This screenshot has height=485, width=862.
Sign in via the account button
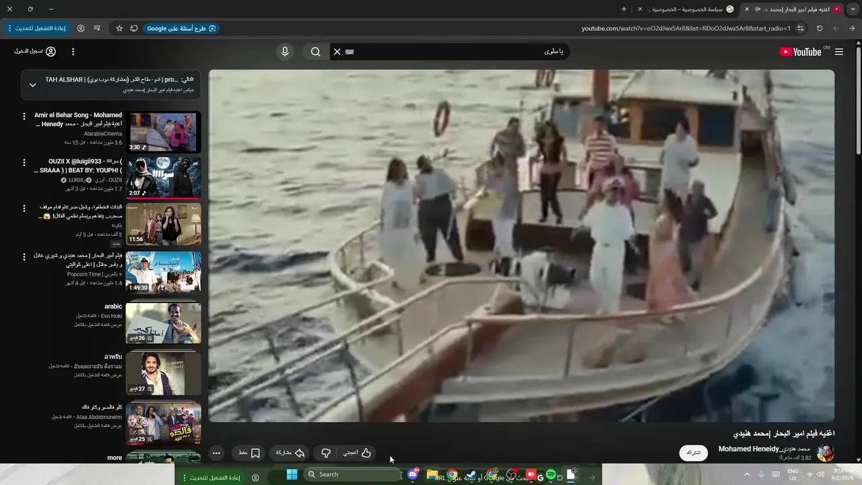tap(35, 52)
